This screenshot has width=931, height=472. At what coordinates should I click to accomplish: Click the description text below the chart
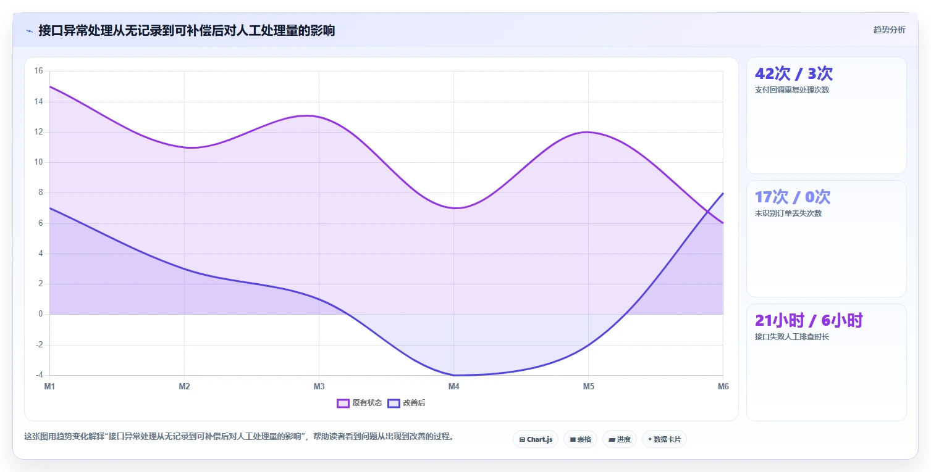pyautogui.click(x=240, y=437)
